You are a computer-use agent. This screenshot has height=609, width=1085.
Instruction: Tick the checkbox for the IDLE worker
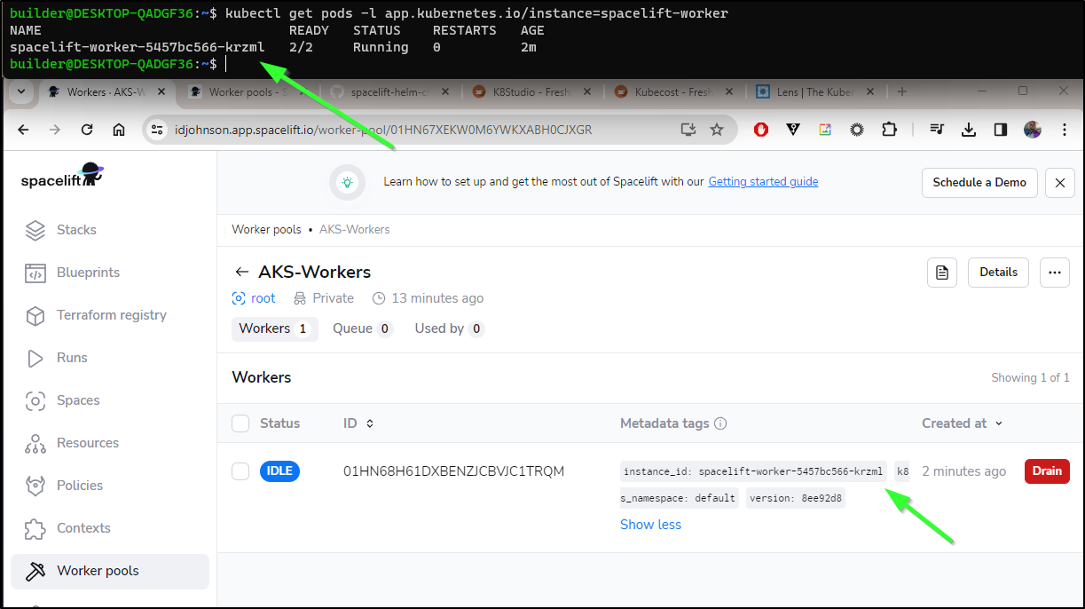240,471
